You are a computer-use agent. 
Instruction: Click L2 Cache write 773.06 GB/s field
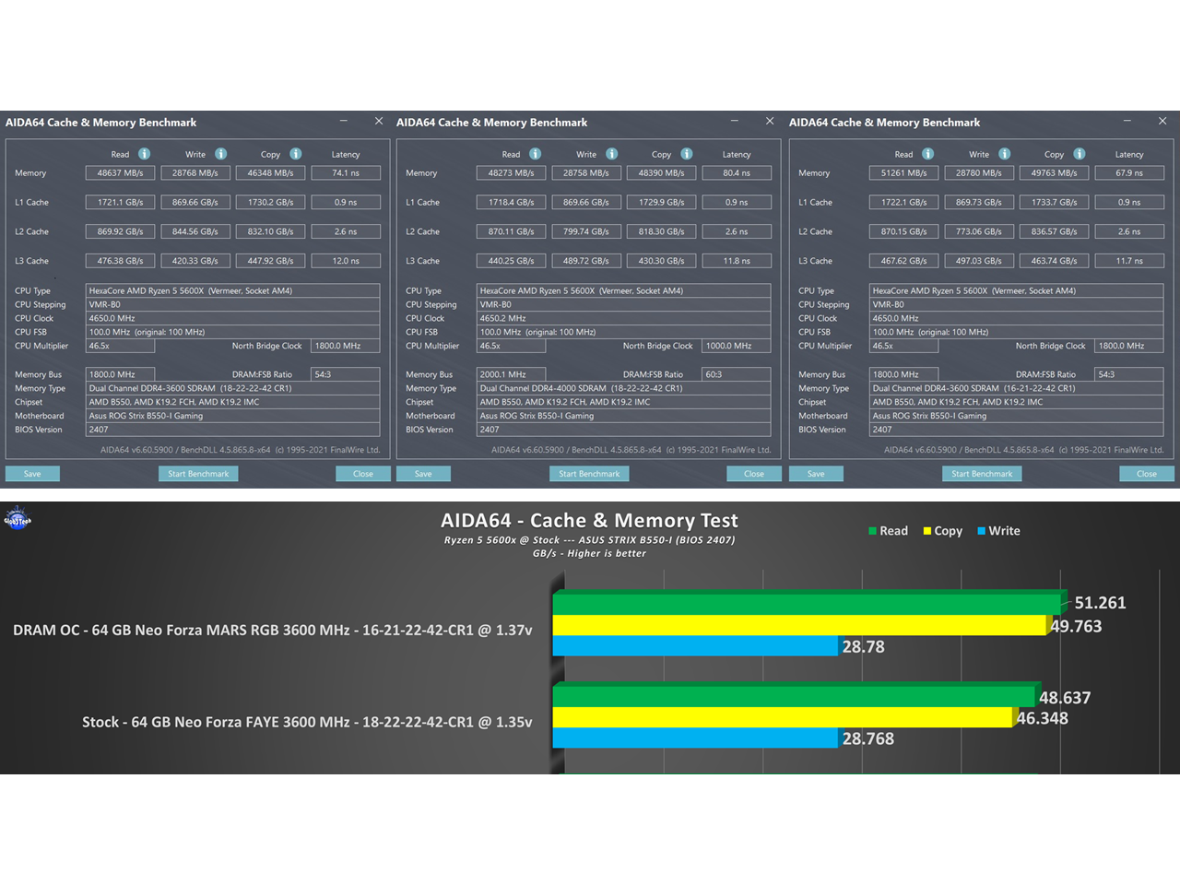click(x=979, y=231)
